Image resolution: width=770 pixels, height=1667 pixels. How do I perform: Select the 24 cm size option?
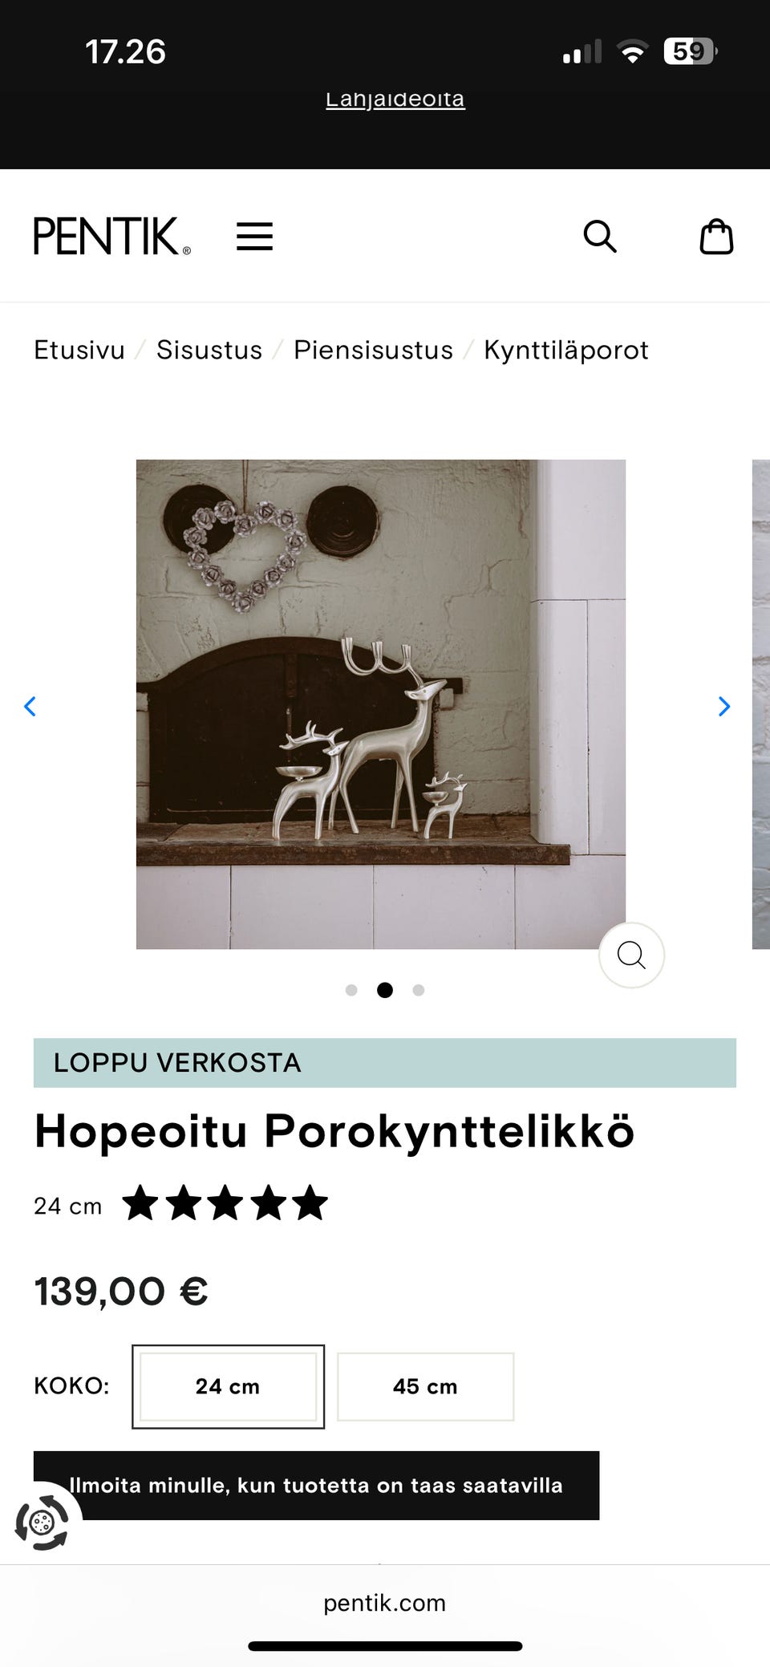click(x=228, y=1386)
